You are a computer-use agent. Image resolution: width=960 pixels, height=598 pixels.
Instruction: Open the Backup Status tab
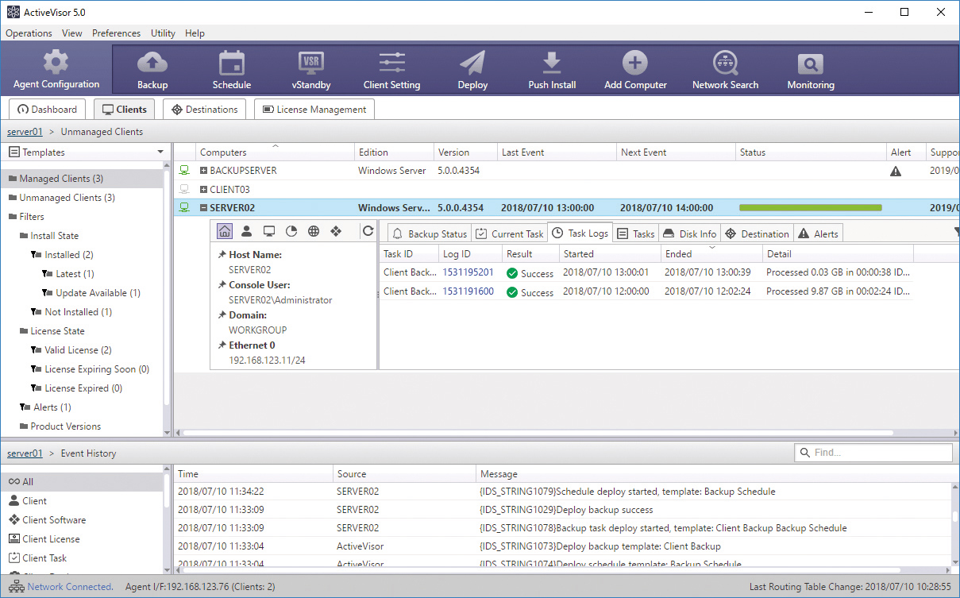(x=430, y=233)
